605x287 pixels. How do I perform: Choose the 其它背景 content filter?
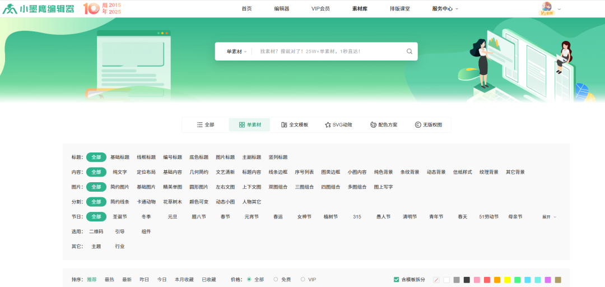tap(515, 172)
